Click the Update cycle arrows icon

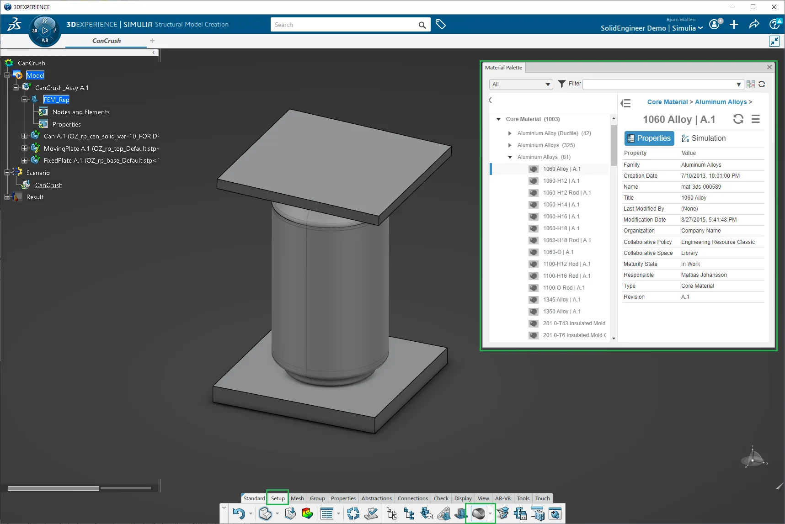[x=353, y=513]
